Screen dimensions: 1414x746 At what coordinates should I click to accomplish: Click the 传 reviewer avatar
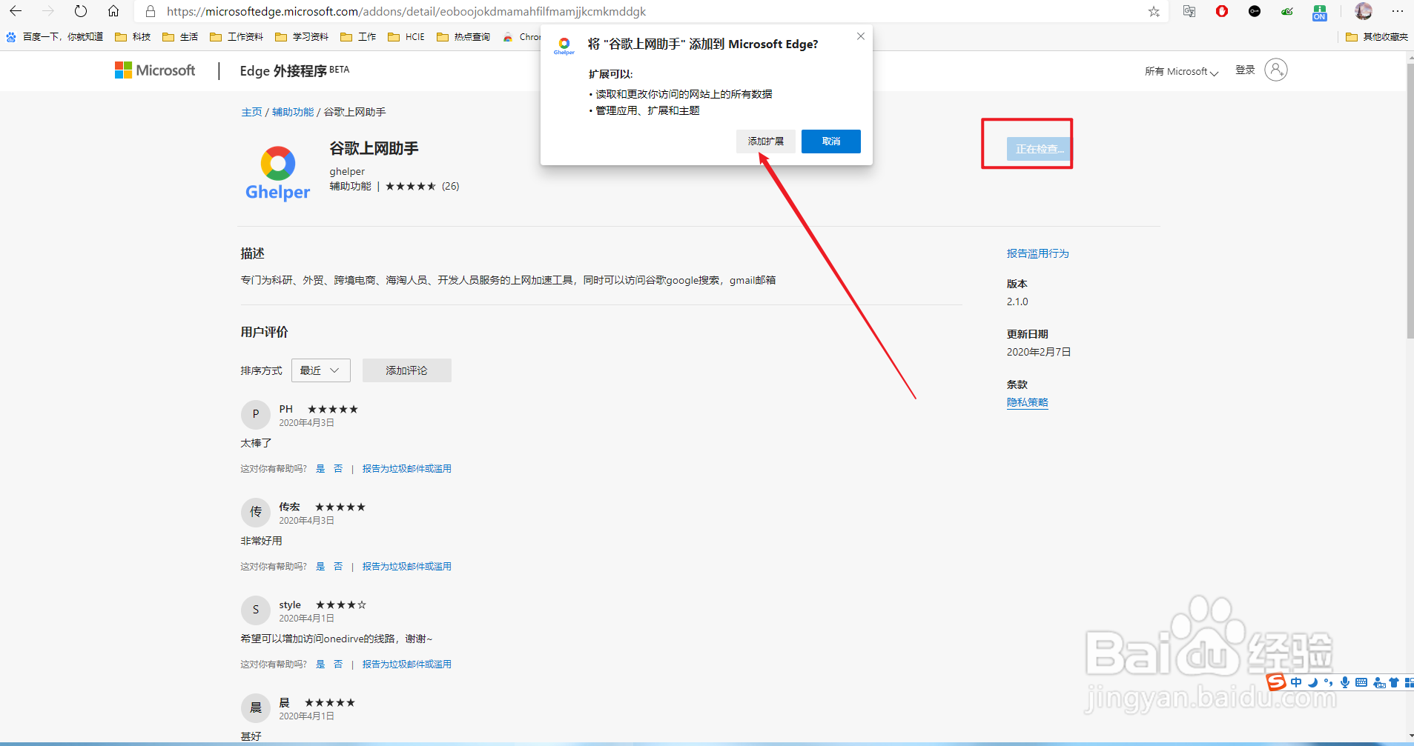click(256, 512)
